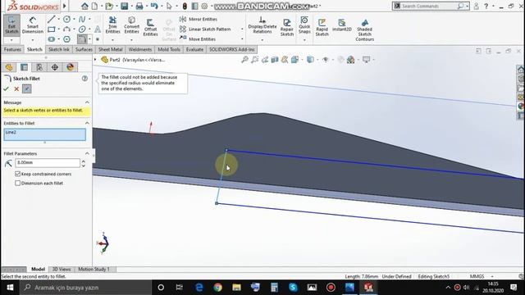This screenshot has height=295, width=525.
Task: Select Mirror Entities
Action: click(x=199, y=20)
